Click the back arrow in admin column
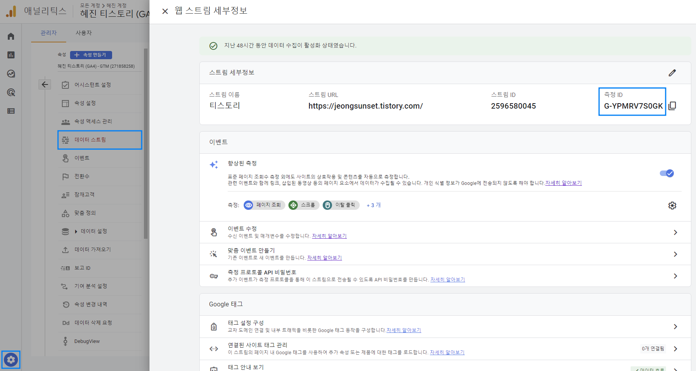The width and height of the screenshot is (696, 371). tap(45, 84)
